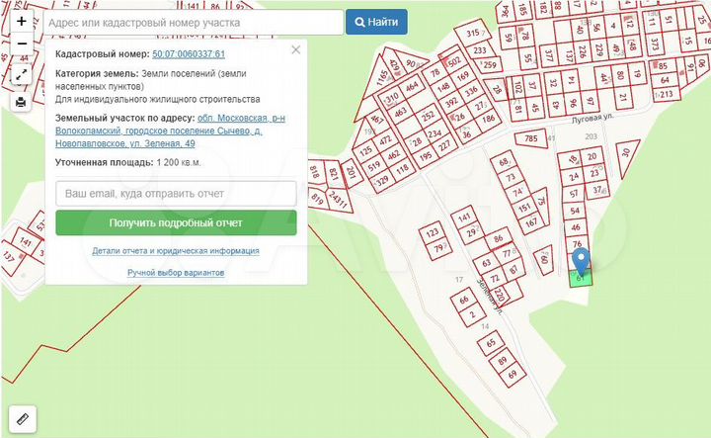Select parcel 76 above the pin

577,244
